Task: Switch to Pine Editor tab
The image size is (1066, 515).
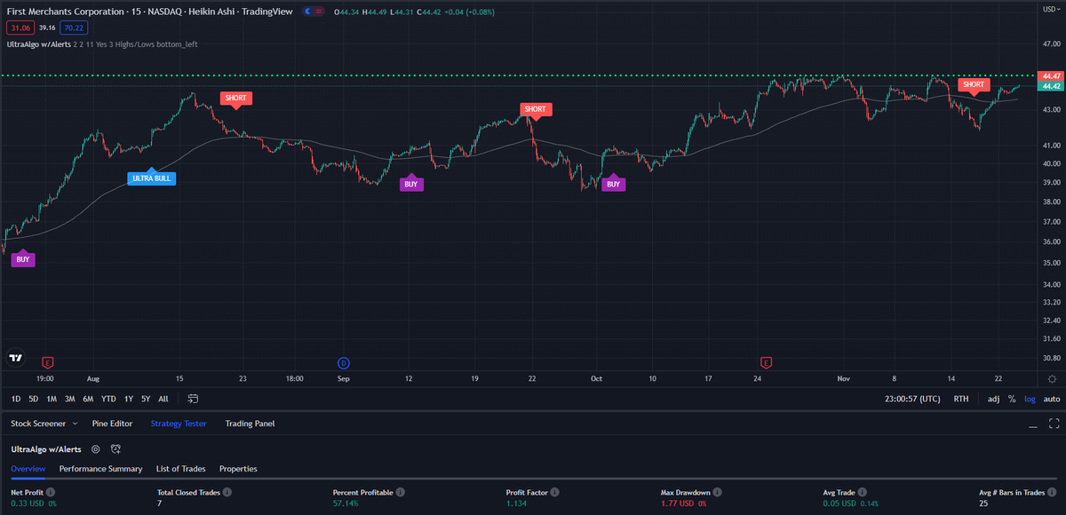Action: coord(112,424)
